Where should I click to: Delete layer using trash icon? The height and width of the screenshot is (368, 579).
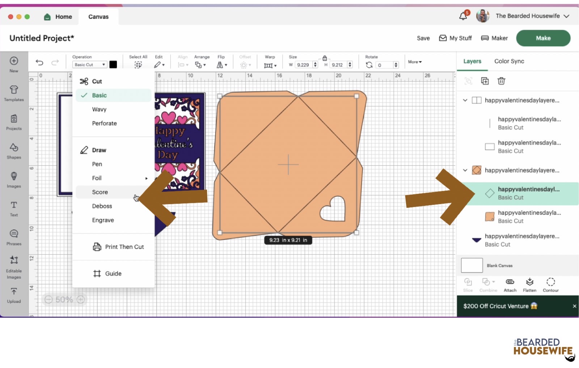(501, 81)
